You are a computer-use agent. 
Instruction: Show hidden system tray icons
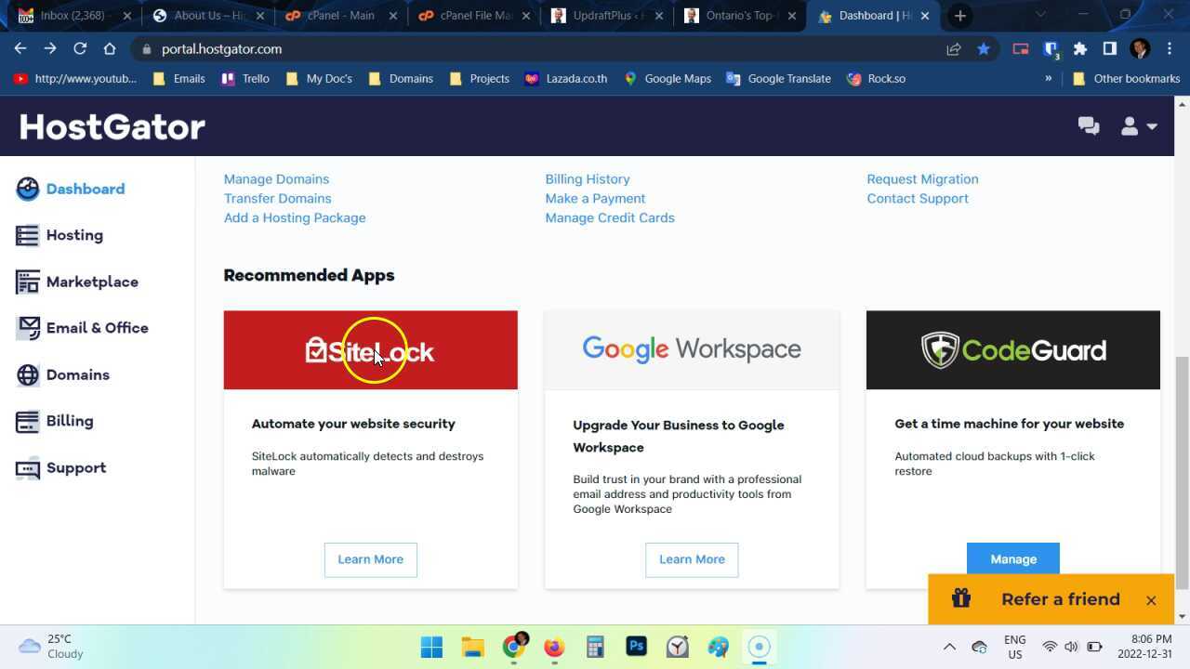click(949, 647)
